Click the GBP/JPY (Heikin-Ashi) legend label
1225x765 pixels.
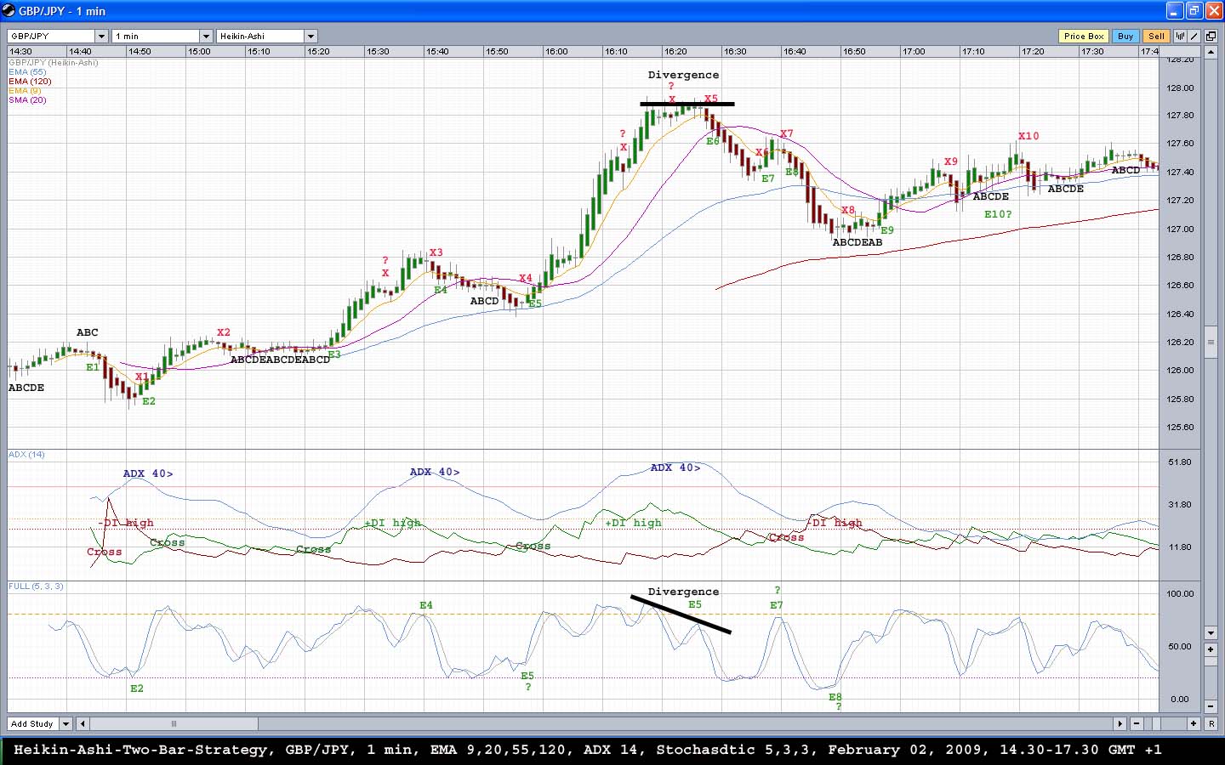tap(54, 63)
